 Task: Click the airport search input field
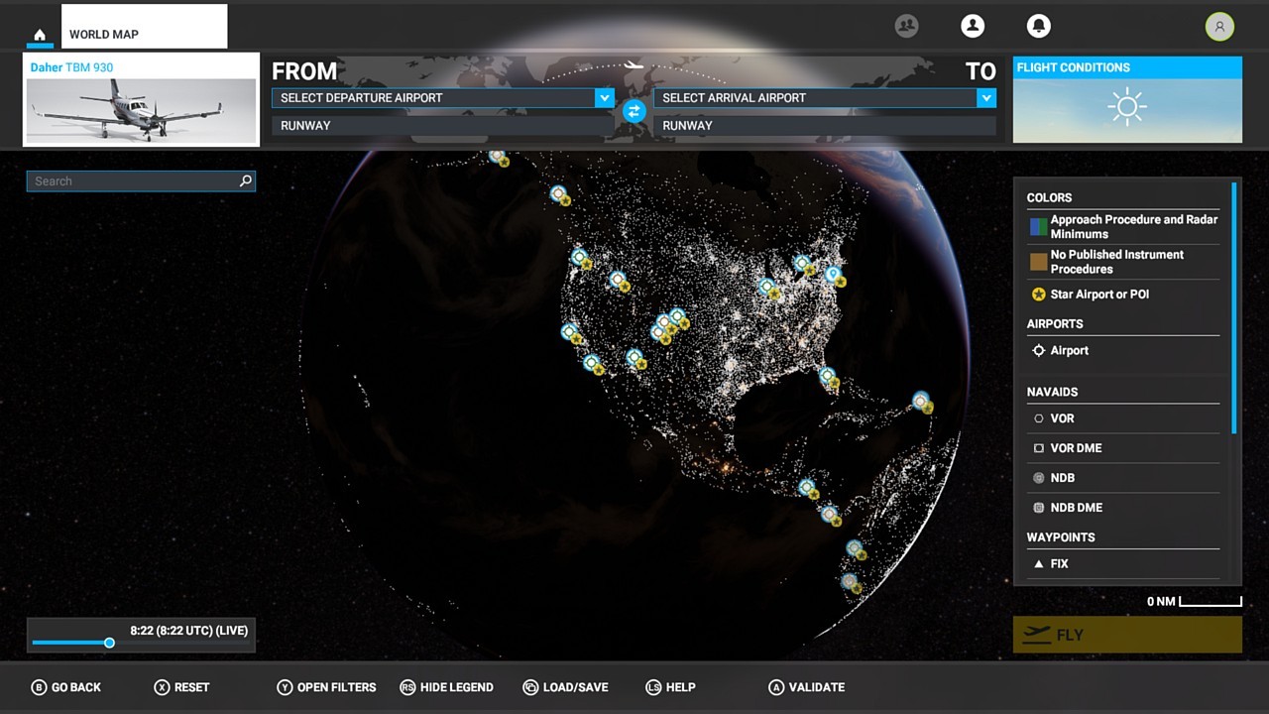tap(134, 181)
